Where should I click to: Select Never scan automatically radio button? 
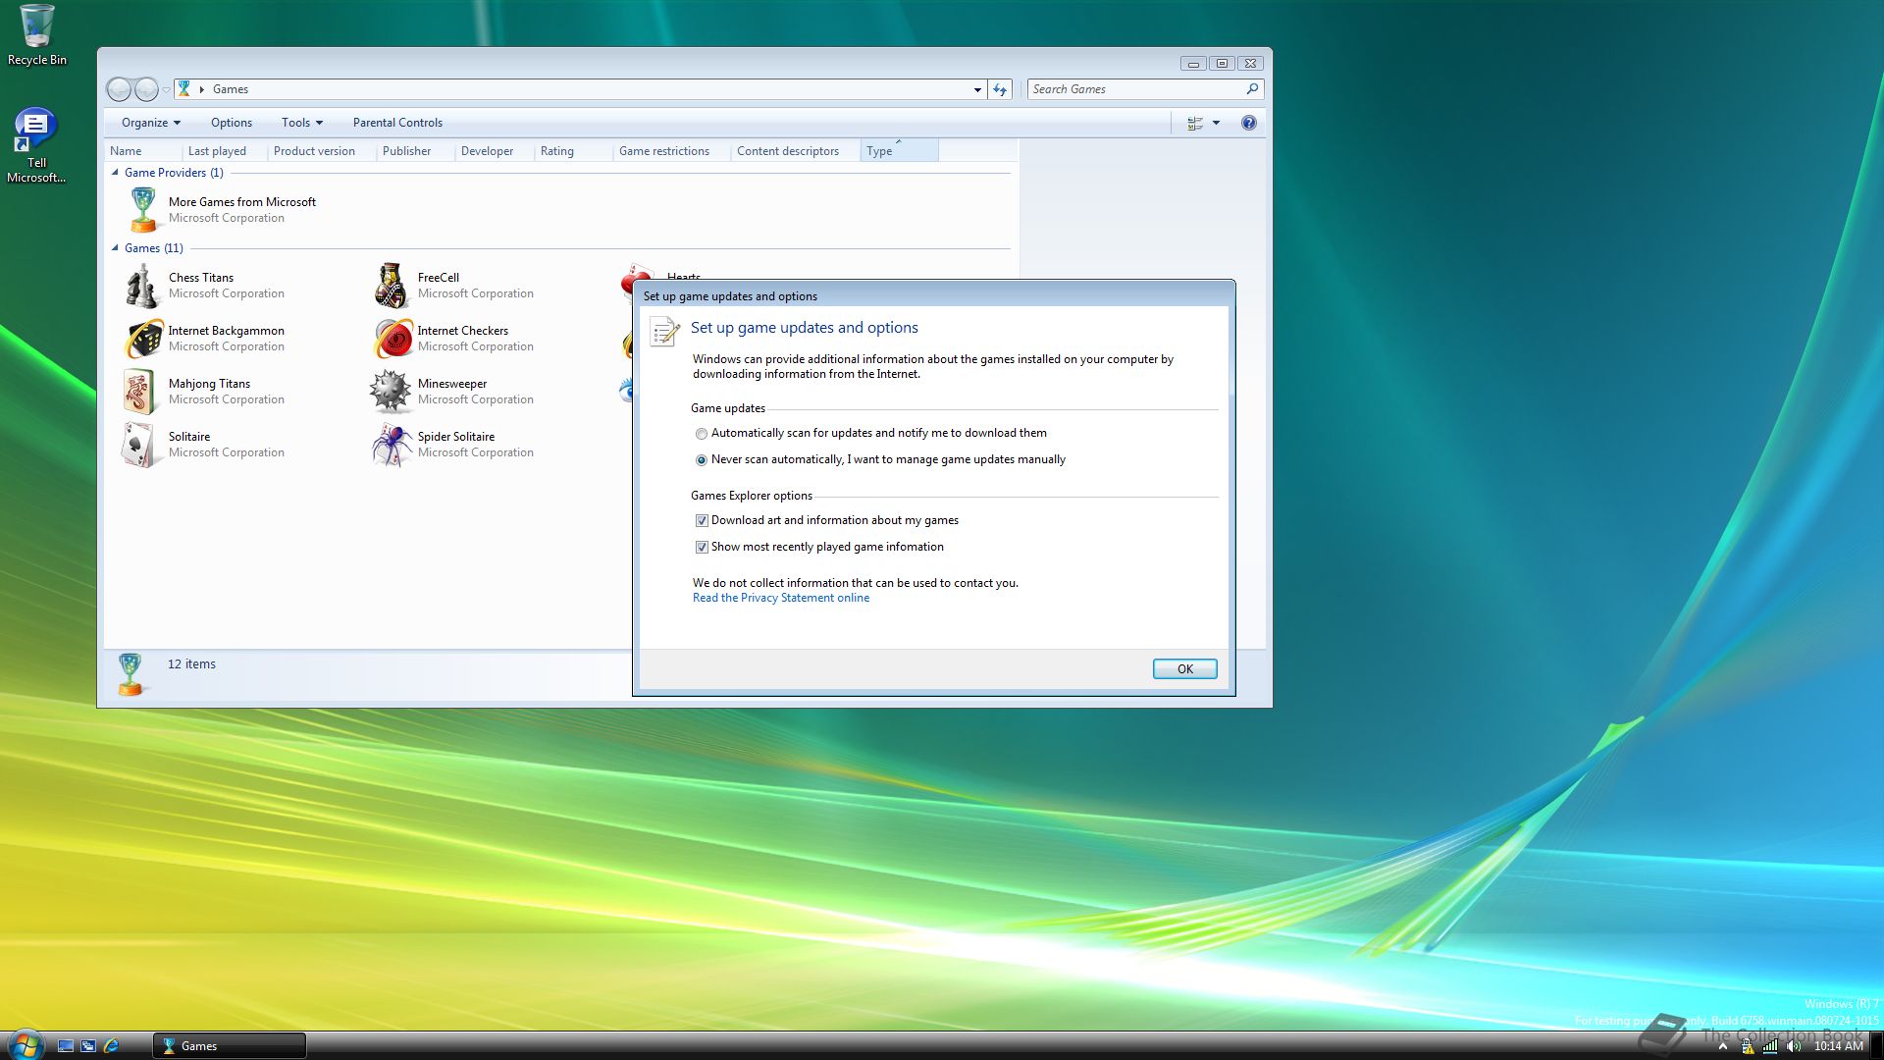click(701, 460)
